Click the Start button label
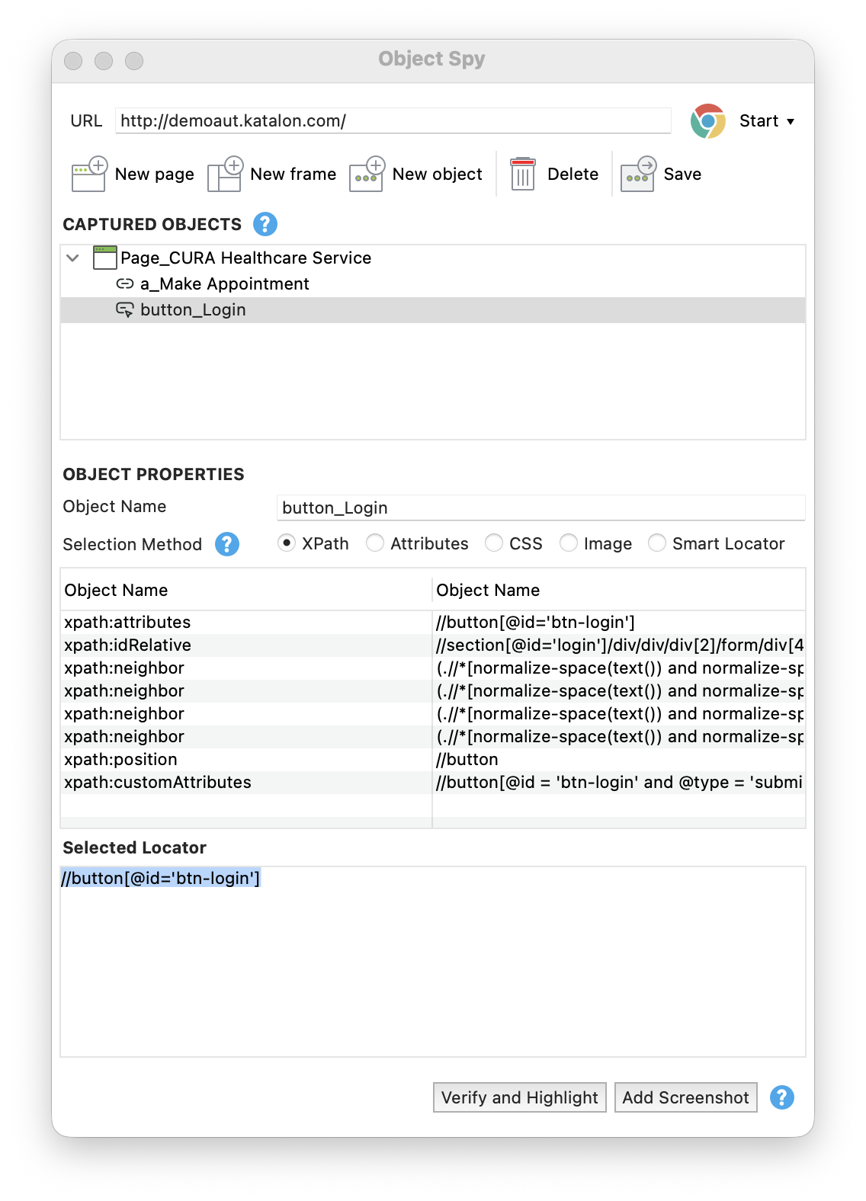The width and height of the screenshot is (866, 1201). [x=759, y=121]
